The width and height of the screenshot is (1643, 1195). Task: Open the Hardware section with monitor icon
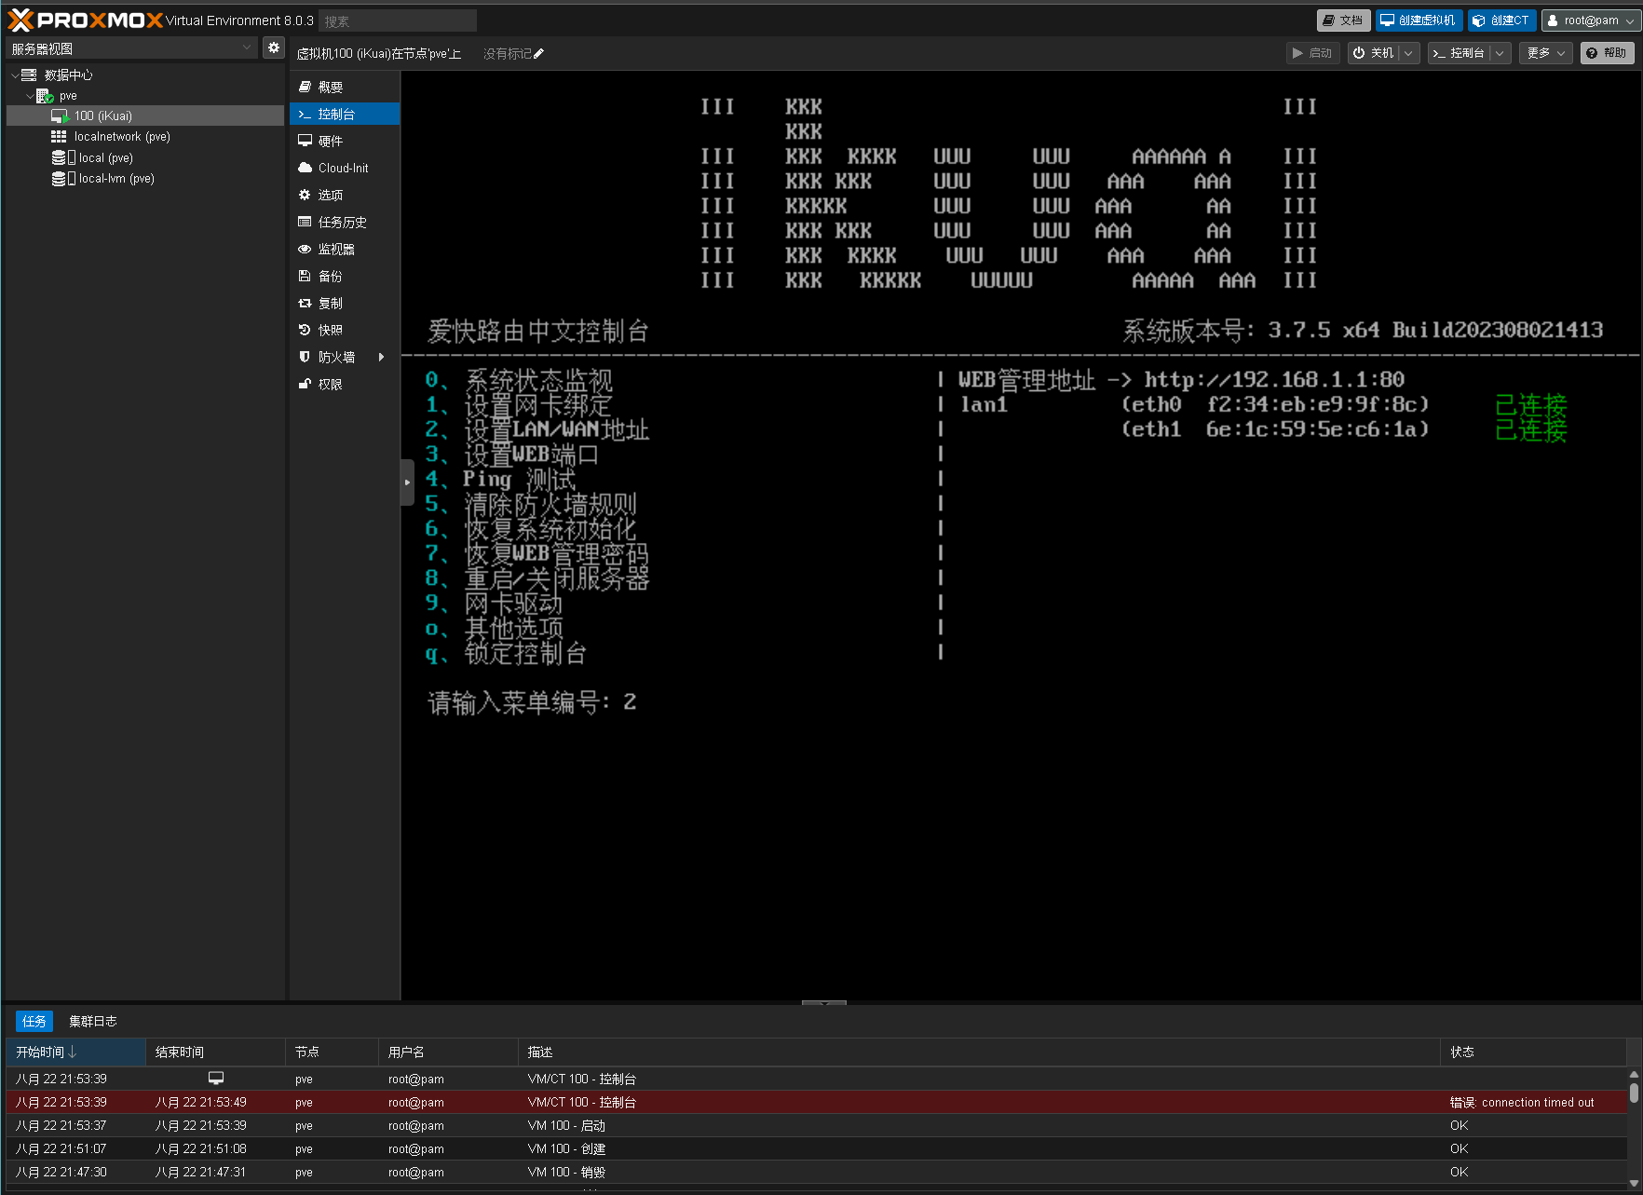[330, 142]
